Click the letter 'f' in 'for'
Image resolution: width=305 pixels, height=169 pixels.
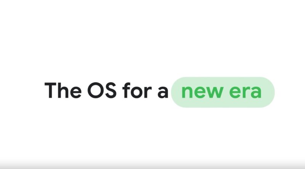(x=127, y=90)
